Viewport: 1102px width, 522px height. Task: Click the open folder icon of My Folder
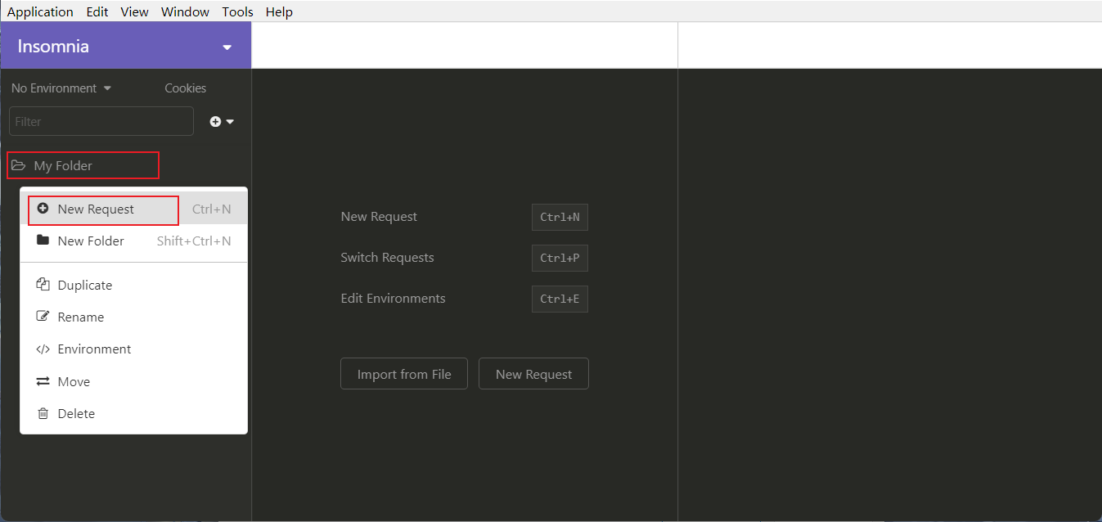point(18,165)
